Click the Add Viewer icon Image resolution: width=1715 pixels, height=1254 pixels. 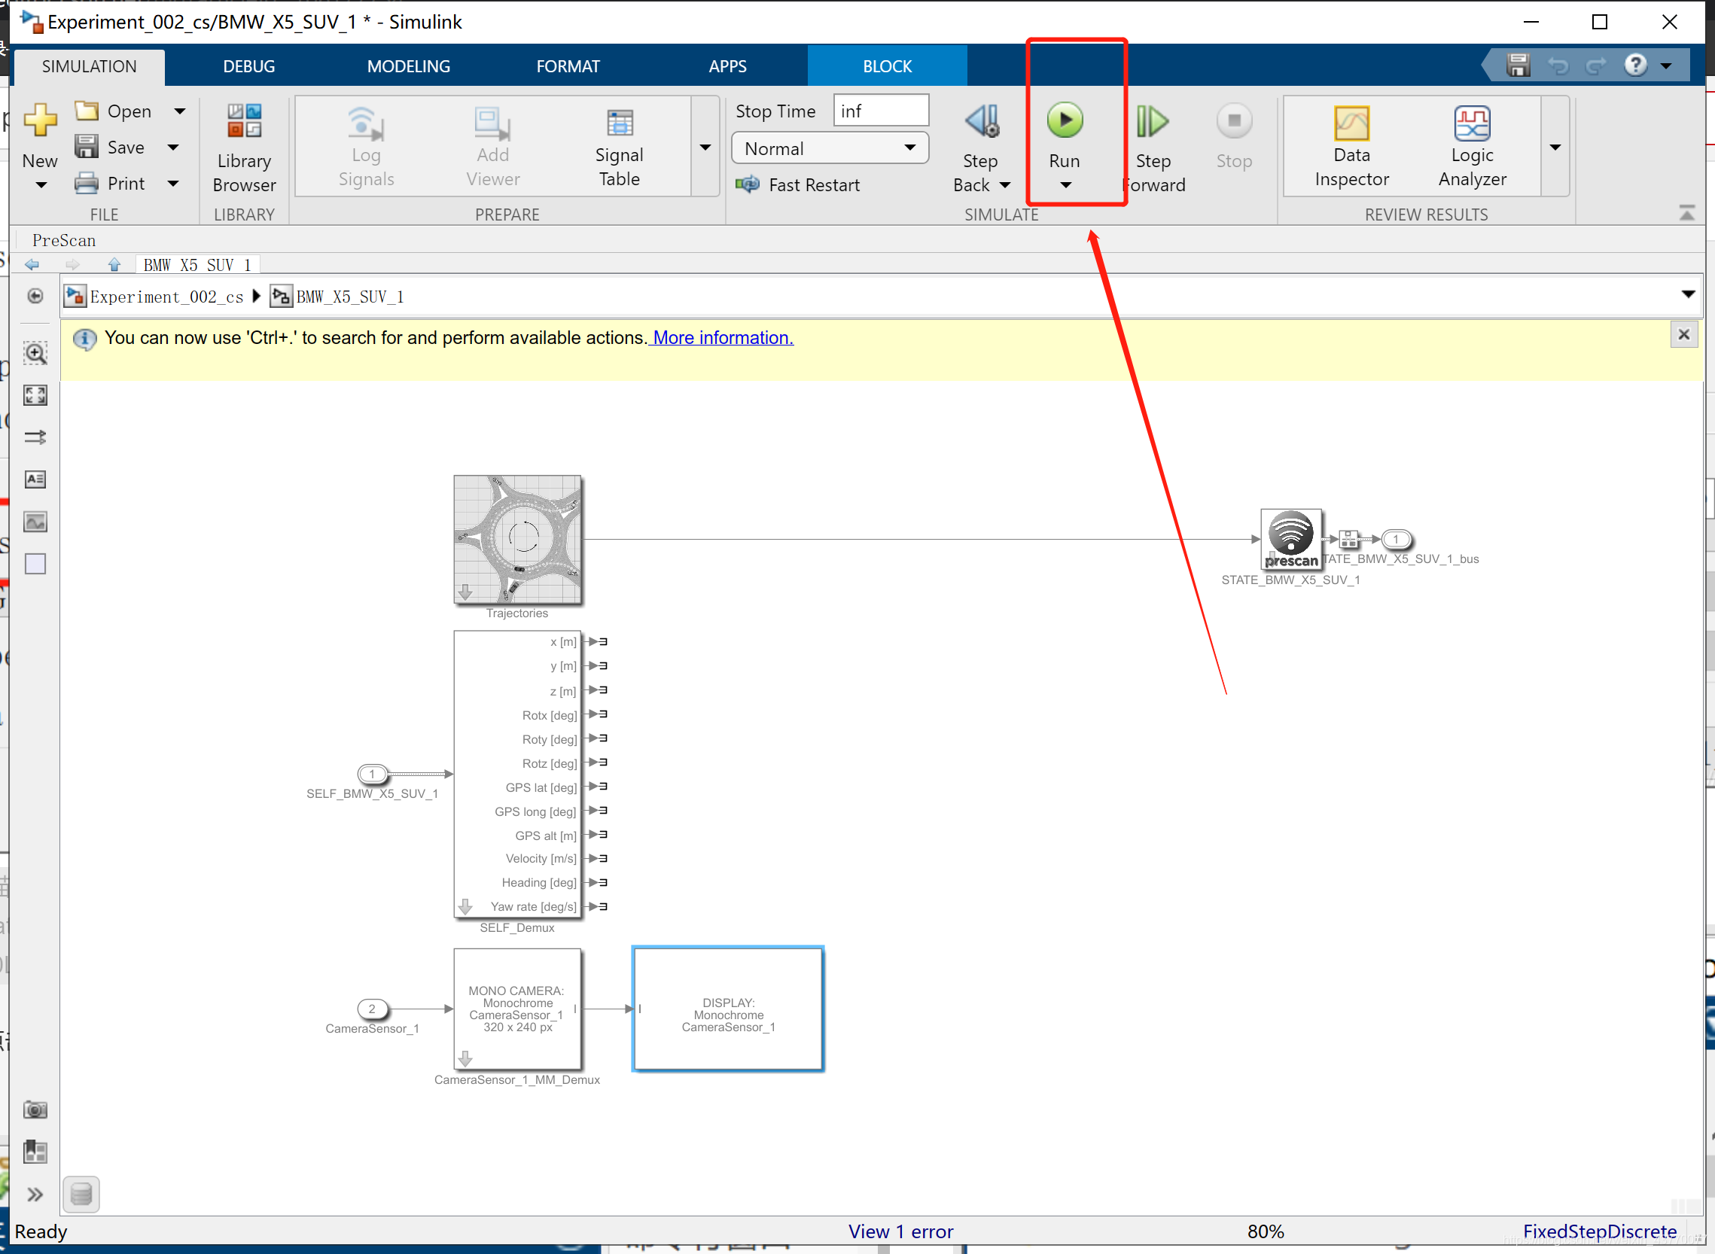(x=492, y=124)
